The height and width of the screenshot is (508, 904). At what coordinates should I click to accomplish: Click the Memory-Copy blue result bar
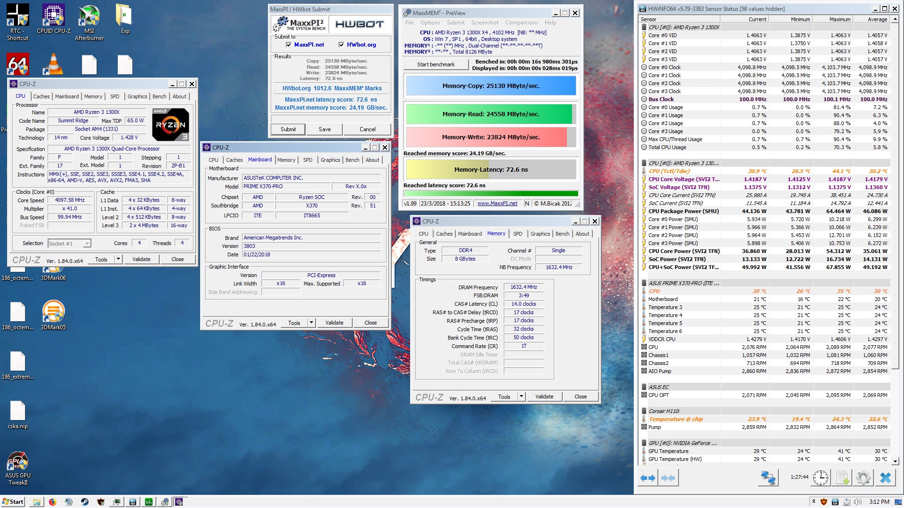pos(491,86)
